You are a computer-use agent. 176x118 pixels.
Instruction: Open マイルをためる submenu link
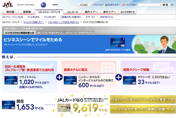coord(33,17)
